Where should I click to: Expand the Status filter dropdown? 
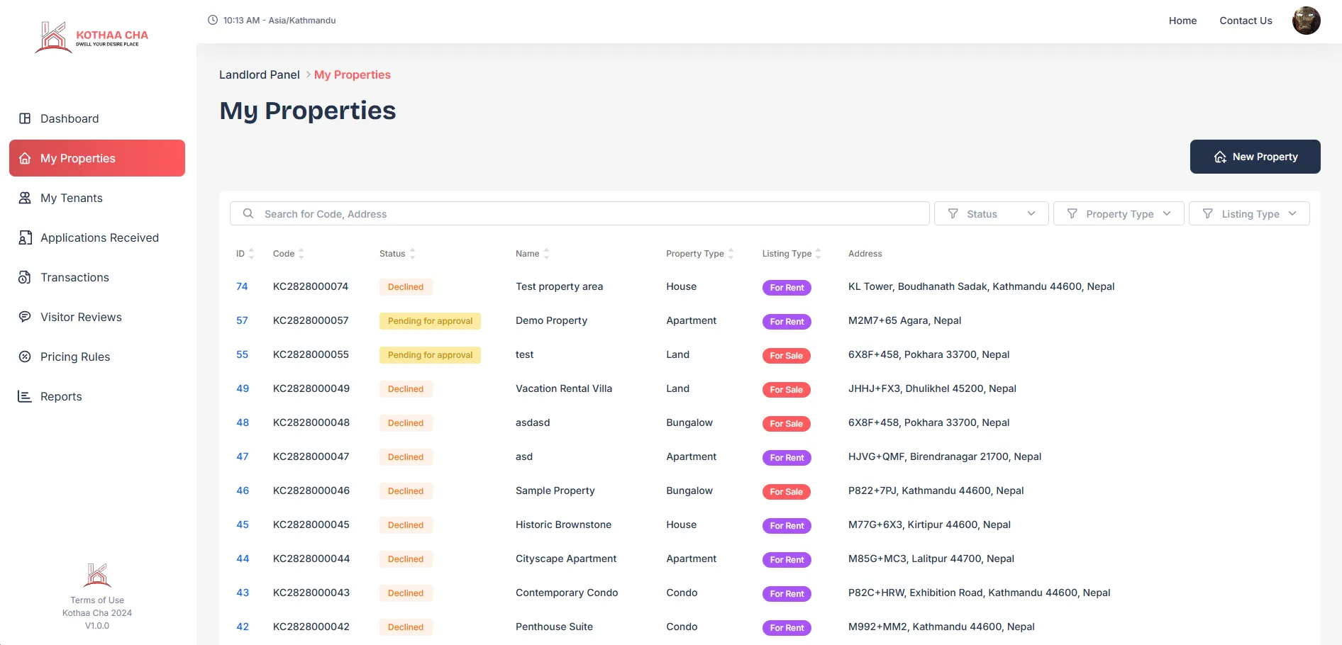click(991, 213)
